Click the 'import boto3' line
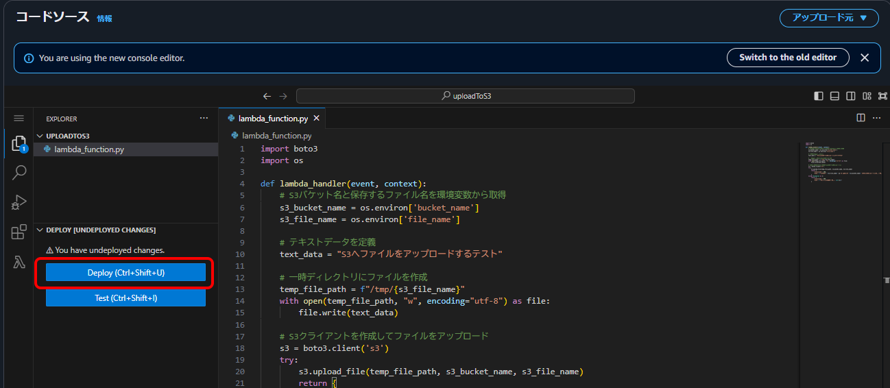 [289, 149]
